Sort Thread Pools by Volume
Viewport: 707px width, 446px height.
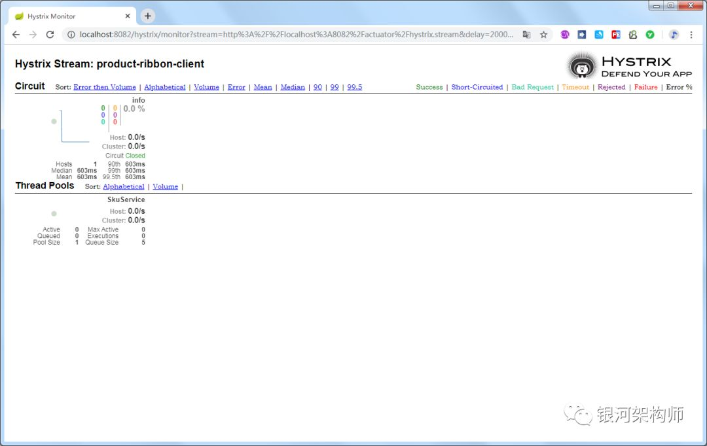point(166,186)
